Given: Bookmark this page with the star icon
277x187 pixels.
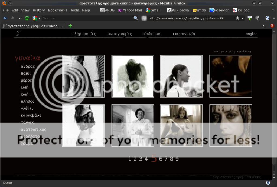Looking at the screenshot, I should point(237,18).
